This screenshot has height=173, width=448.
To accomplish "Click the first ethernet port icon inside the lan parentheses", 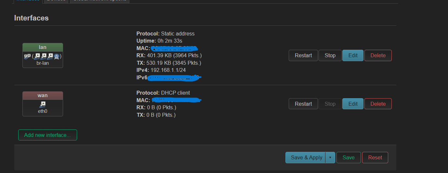I will click(37, 57).
